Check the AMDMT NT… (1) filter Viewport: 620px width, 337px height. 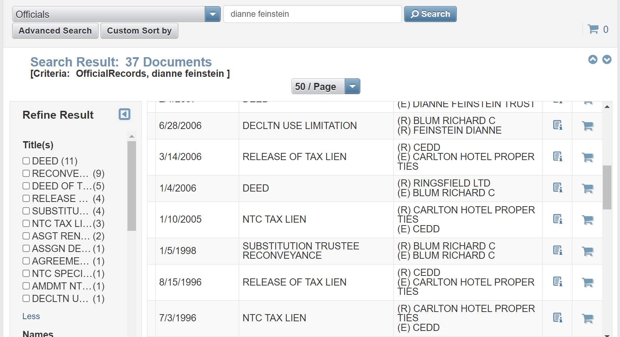tap(26, 286)
